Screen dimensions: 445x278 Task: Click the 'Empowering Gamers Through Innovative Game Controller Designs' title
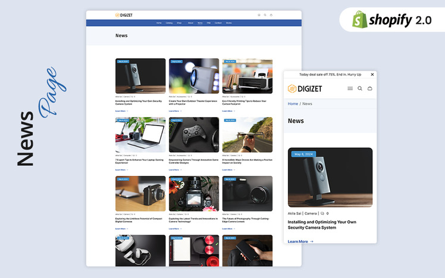coord(193,161)
